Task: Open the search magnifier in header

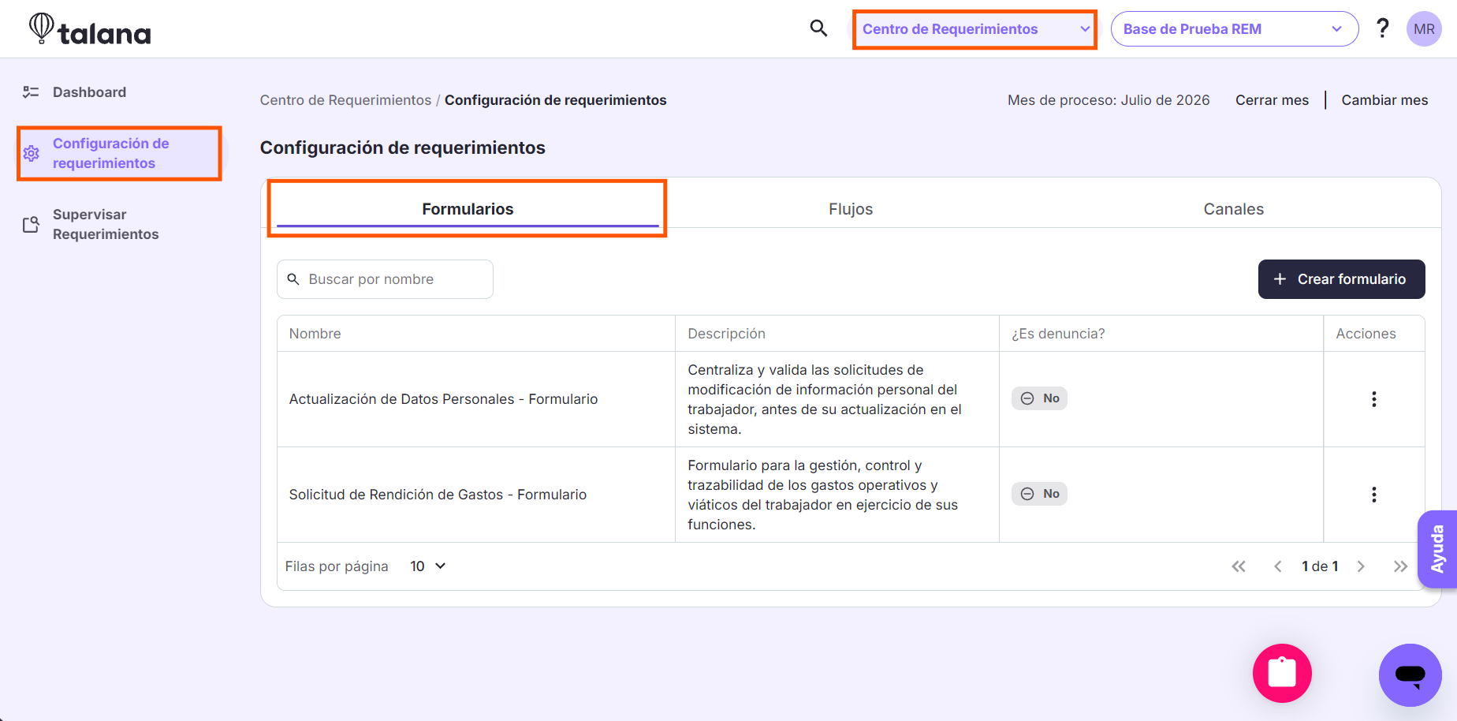Action: pyautogui.click(x=818, y=28)
